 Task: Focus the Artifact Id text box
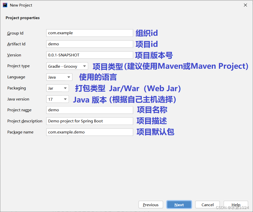[89, 44]
